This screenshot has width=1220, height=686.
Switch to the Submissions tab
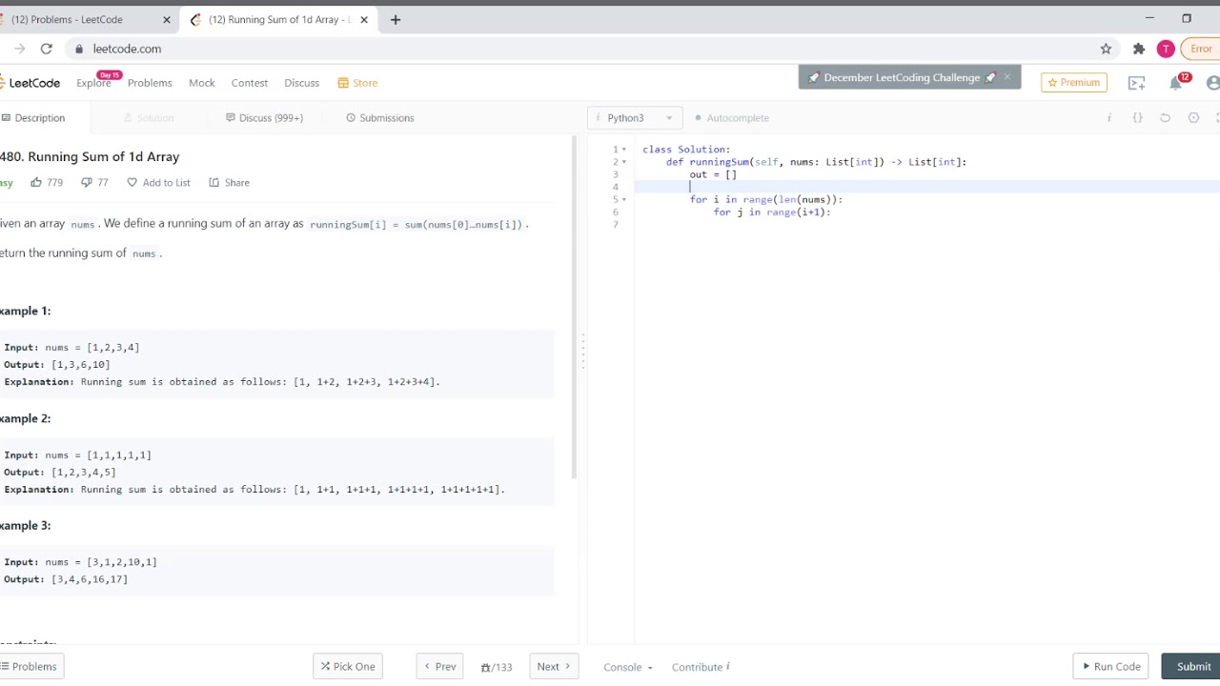coord(380,118)
